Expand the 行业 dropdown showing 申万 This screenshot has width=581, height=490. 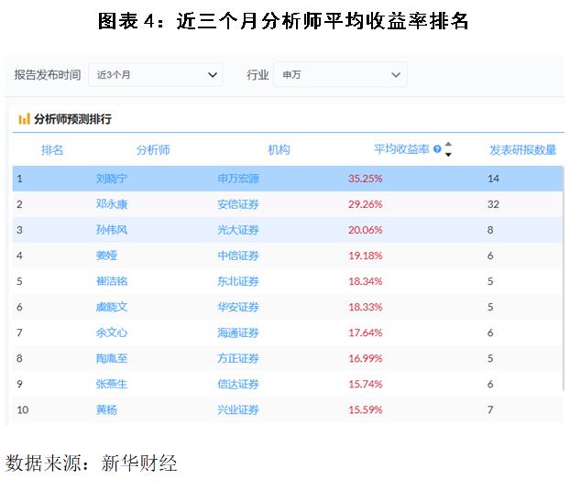coord(340,75)
